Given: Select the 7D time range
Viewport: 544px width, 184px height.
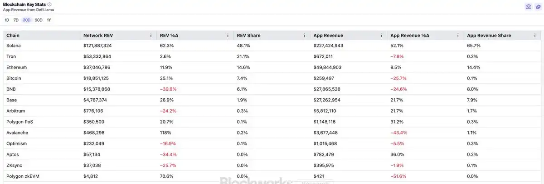Looking at the screenshot, I should point(16,20).
